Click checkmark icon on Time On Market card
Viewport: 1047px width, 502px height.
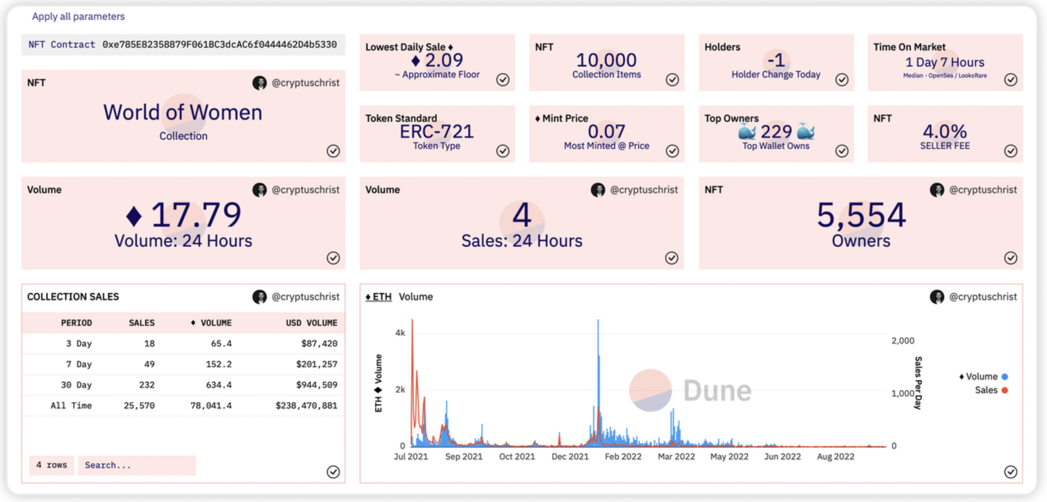[1011, 79]
